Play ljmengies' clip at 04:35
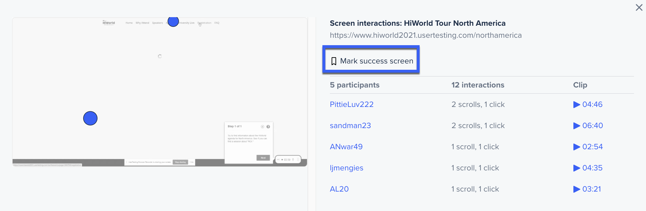This screenshot has height=211, width=646. pyautogui.click(x=588, y=168)
